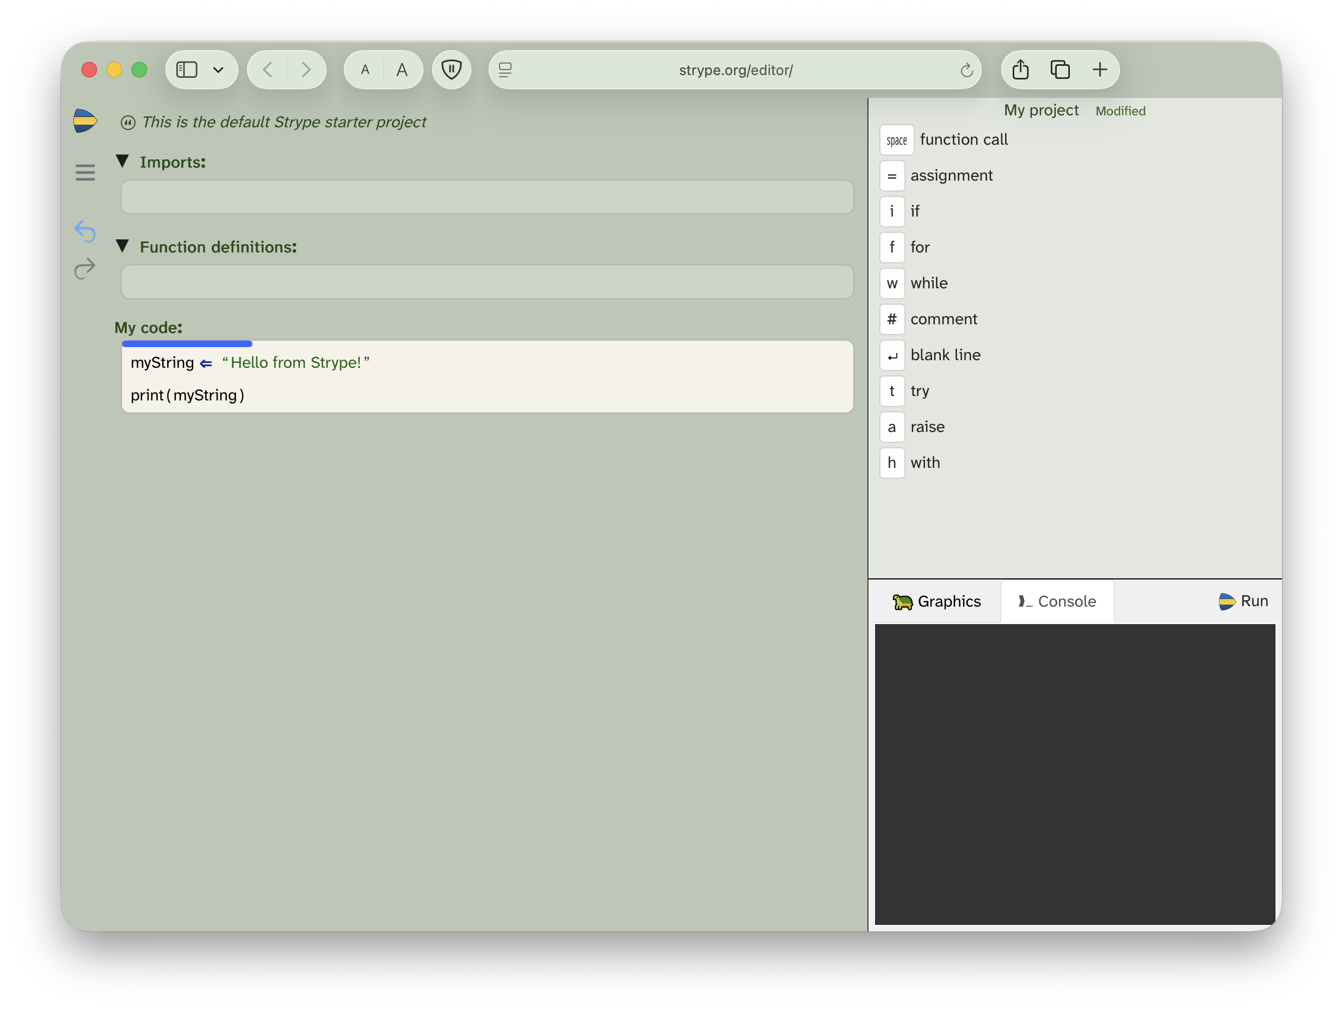Go back in browser history

point(268,70)
